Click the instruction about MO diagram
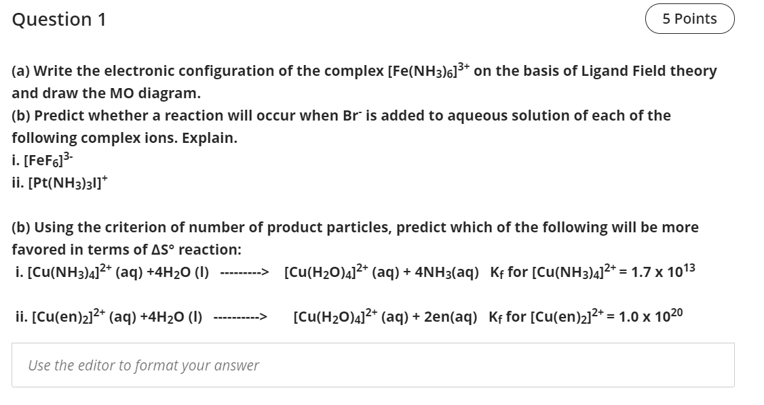Screen dimensions: 764x405 point(105,93)
